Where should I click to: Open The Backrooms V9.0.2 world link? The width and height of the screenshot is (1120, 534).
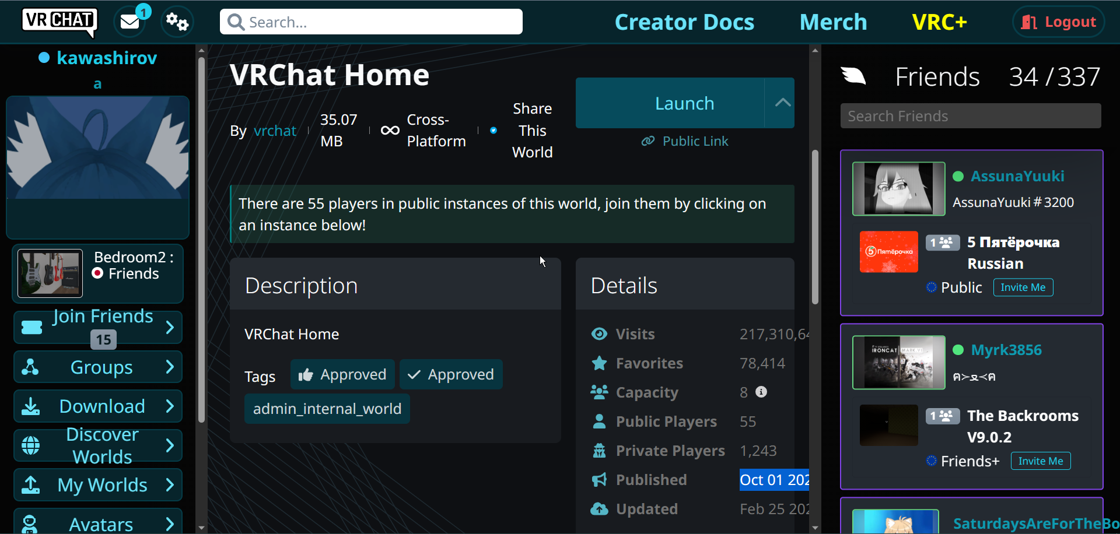click(1023, 426)
